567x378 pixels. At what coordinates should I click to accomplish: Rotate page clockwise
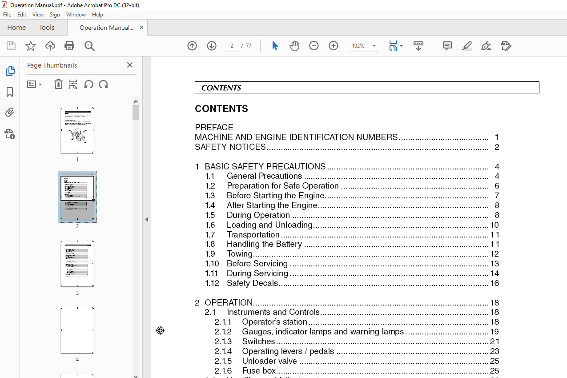104,84
